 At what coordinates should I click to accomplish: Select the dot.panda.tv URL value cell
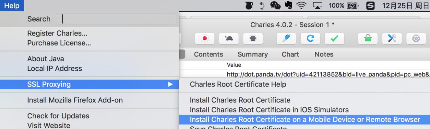328,74
